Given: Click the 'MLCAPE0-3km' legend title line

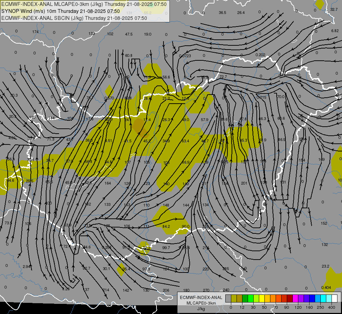Looking at the screenshot, I should (201, 303).
